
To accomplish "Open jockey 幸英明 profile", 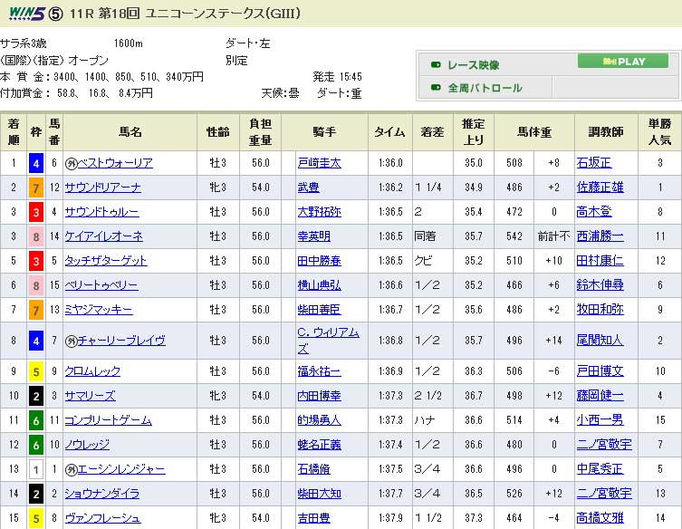I will (x=314, y=236).
